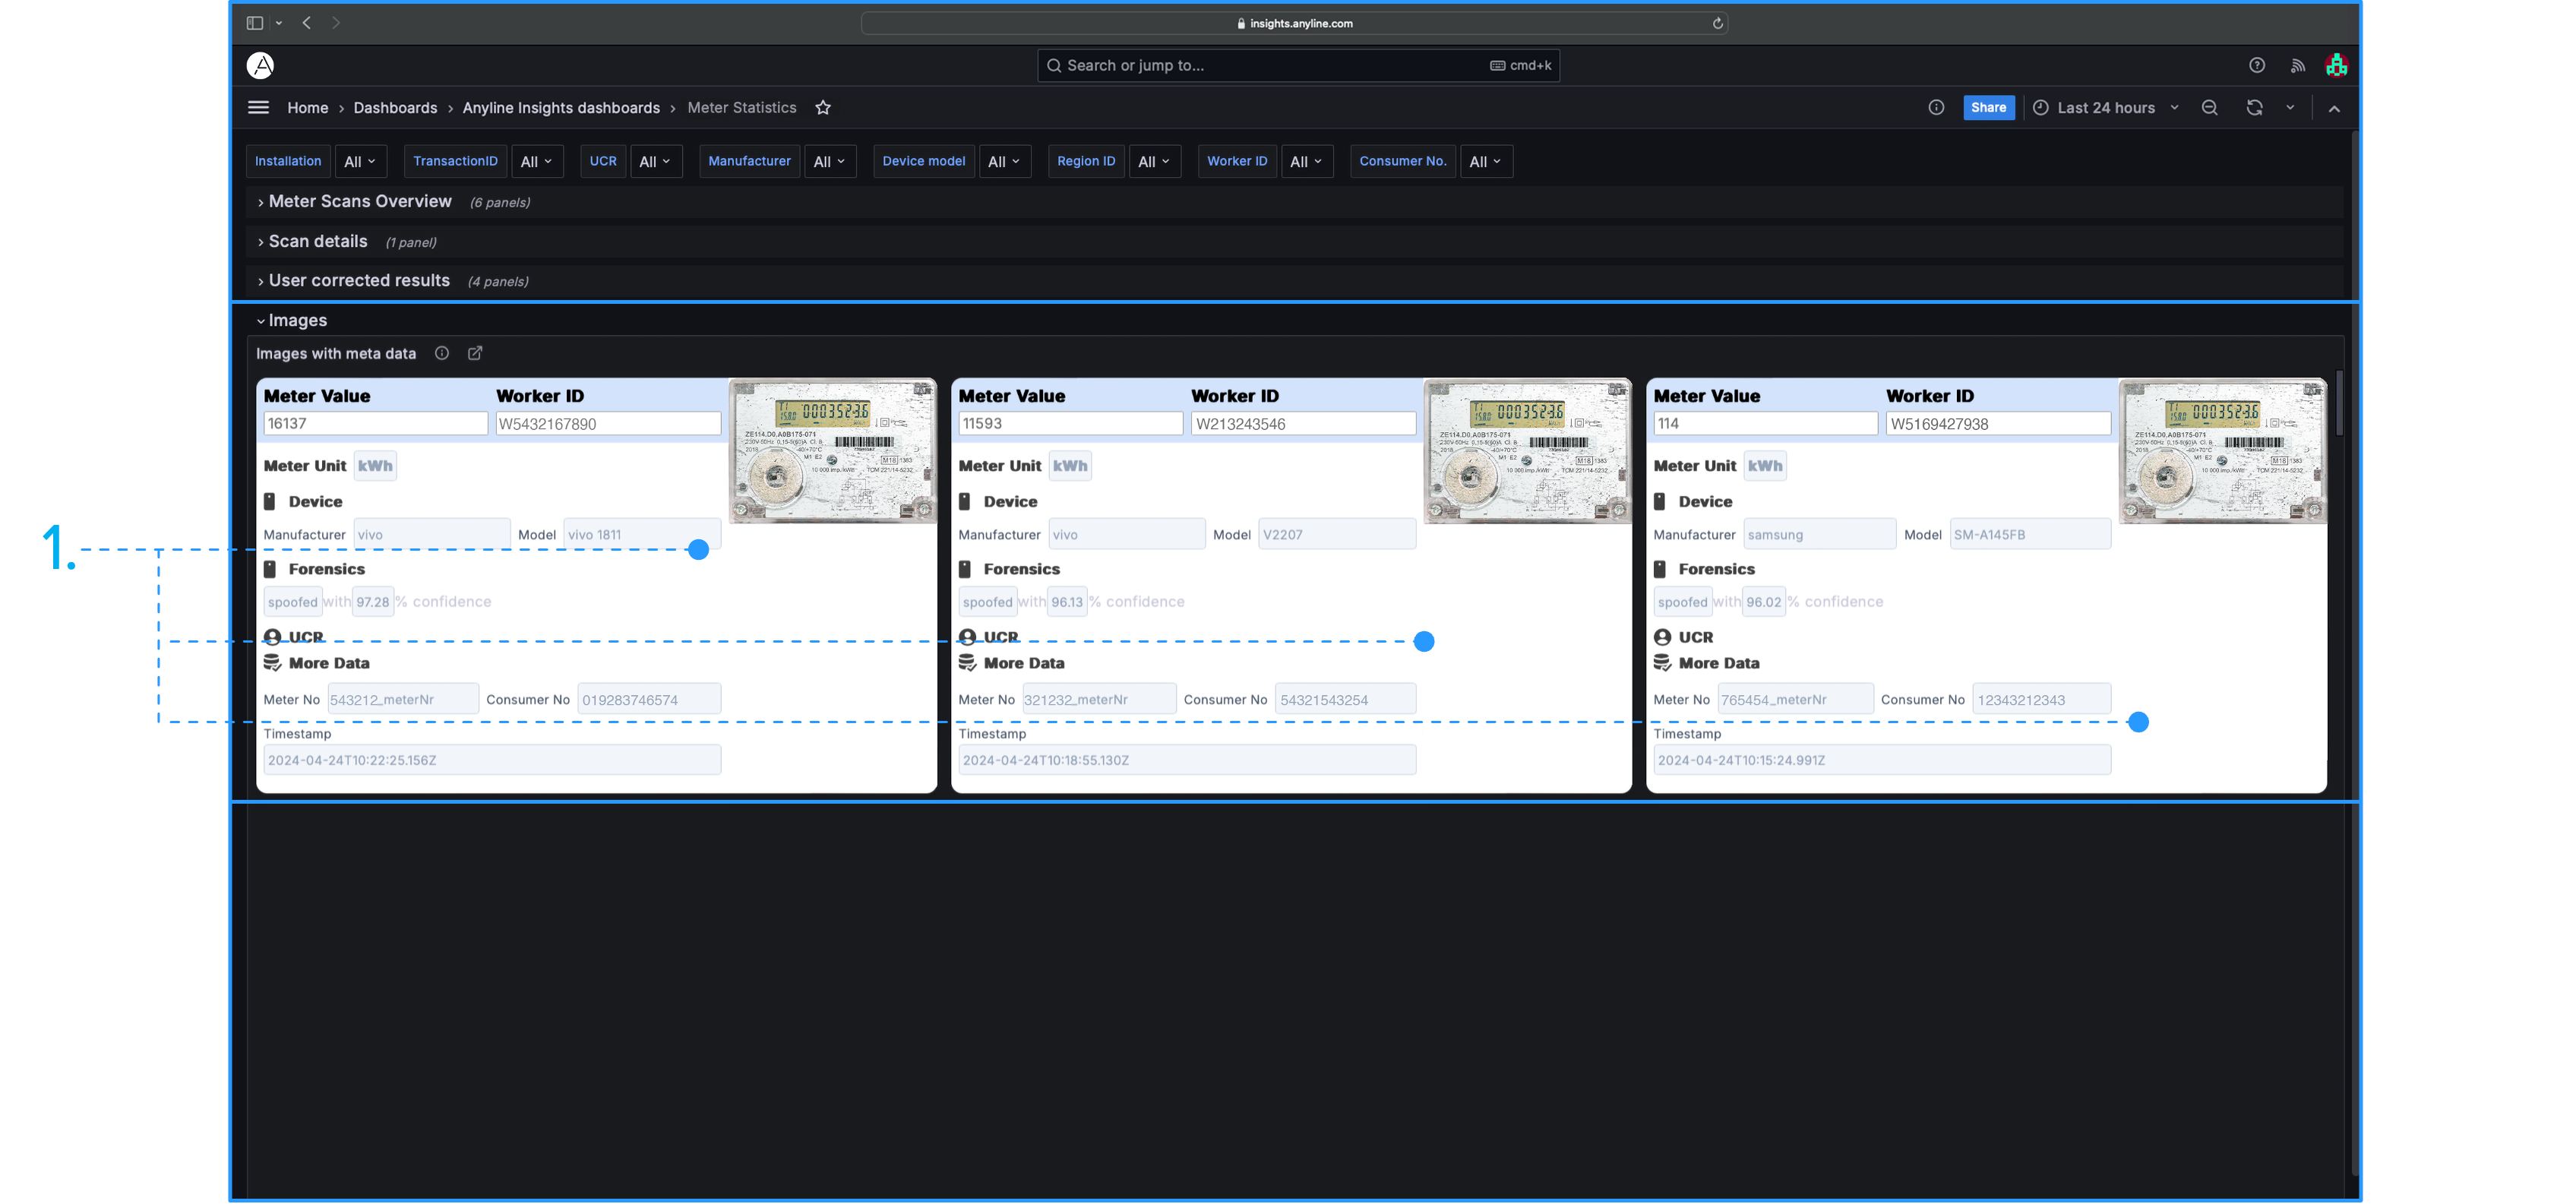This screenshot has height=1204, width=2576.
Task: Collapse the top controls with the chevron-up
Action: 2334,108
